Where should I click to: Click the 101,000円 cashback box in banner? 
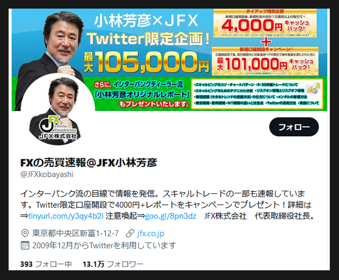tap(265, 61)
